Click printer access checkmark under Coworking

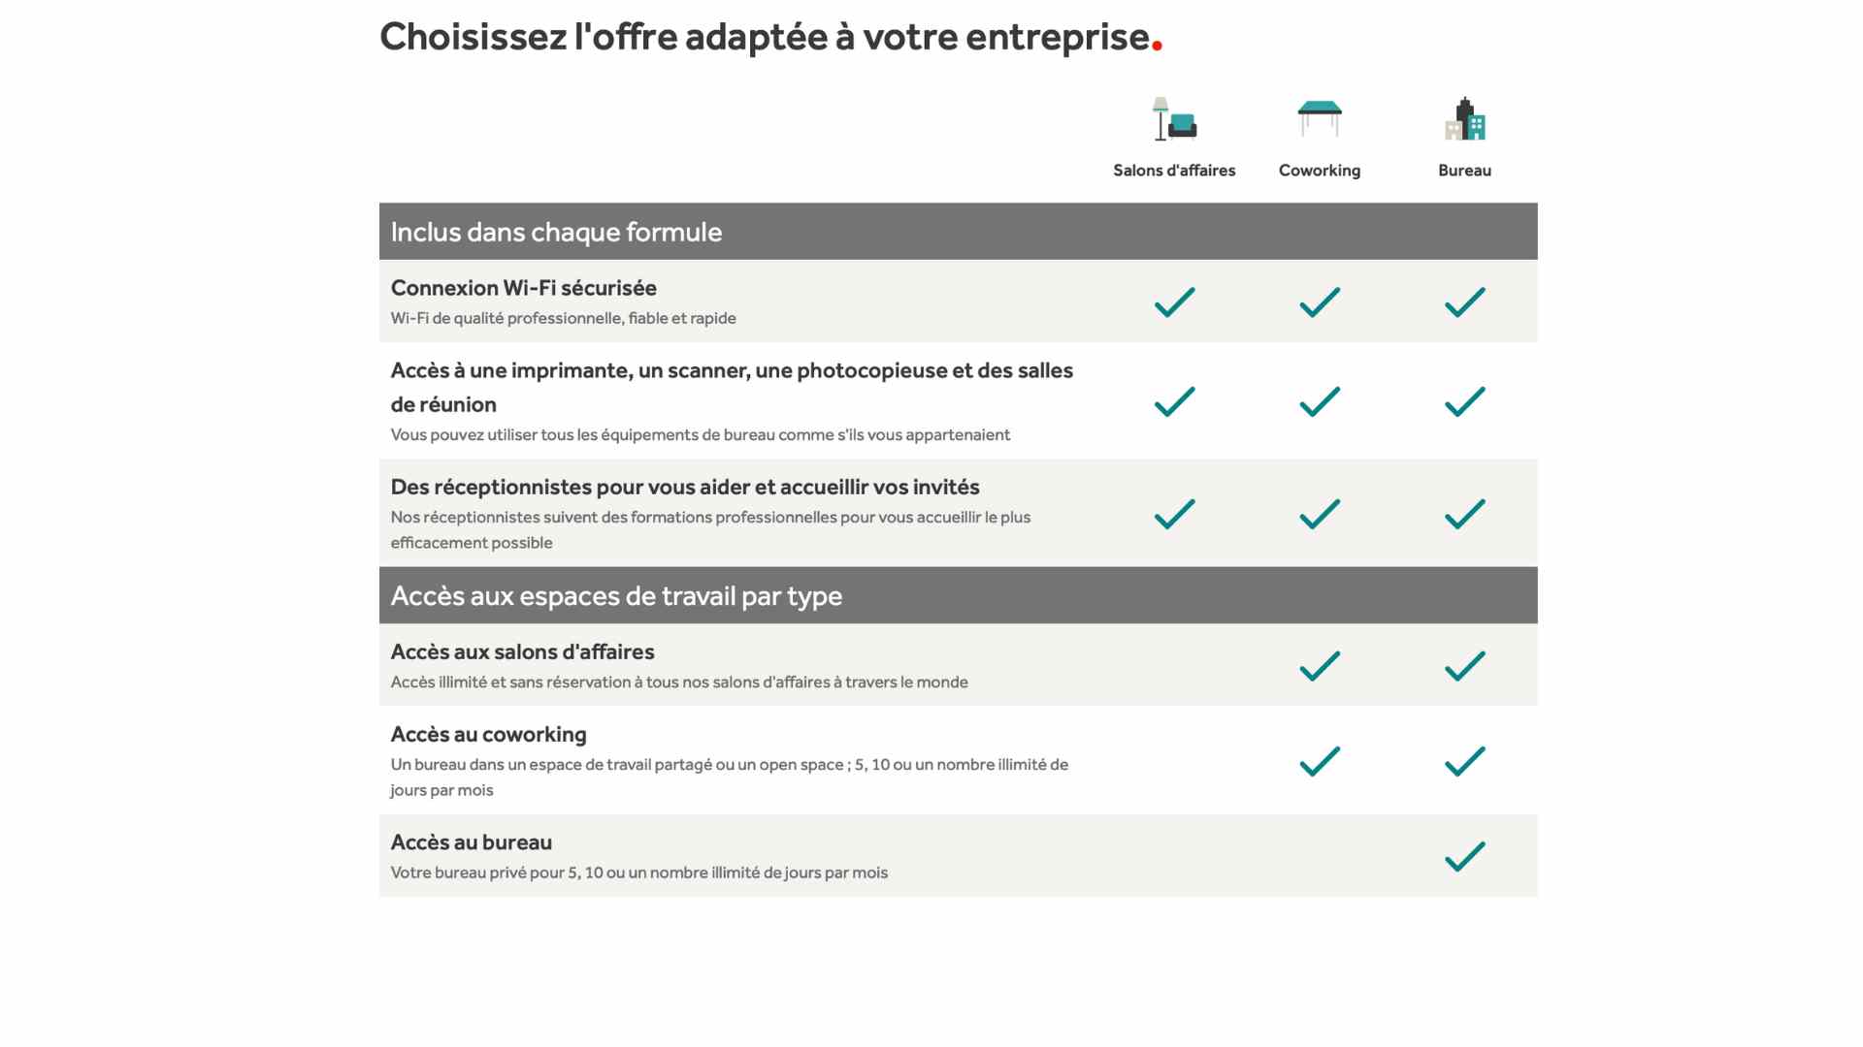coord(1320,401)
